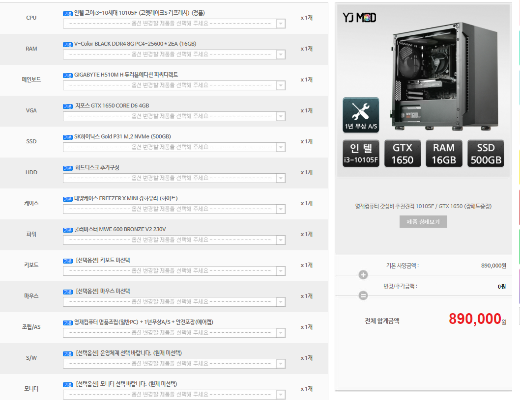Click the 운영체제 선택 바랍니다 text
Screen dimensions: 520x400
click(x=129, y=353)
